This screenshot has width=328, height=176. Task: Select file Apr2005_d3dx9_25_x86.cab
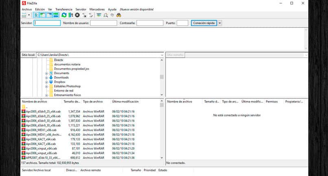(43, 116)
